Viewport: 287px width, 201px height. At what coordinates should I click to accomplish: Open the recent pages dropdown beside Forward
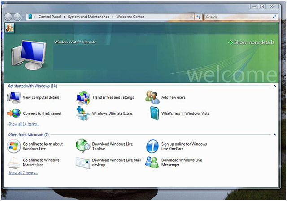tap(23, 17)
